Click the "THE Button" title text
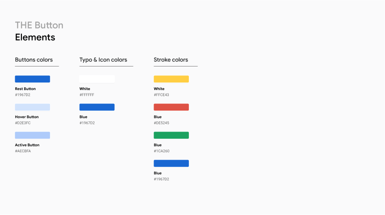The width and height of the screenshot is (385, 215). click(39, 25)
